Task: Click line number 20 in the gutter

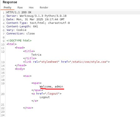Action: tap(3, 94)
